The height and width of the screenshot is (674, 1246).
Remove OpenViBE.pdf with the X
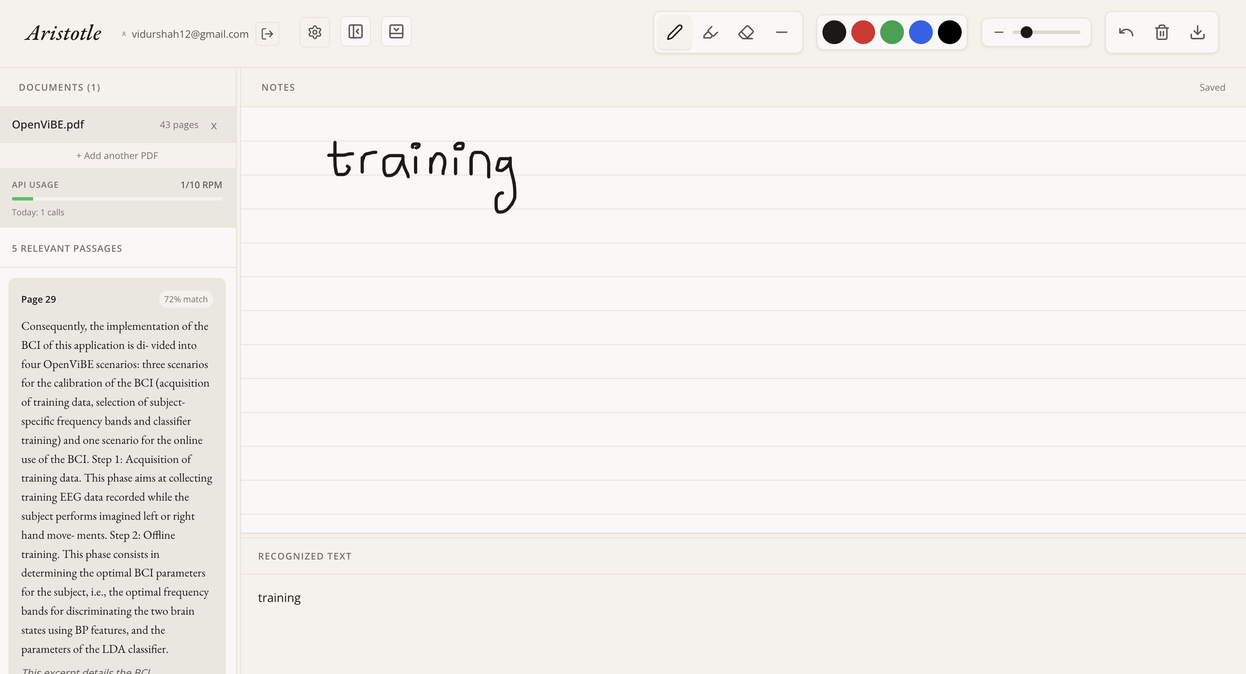pos(214,125)
